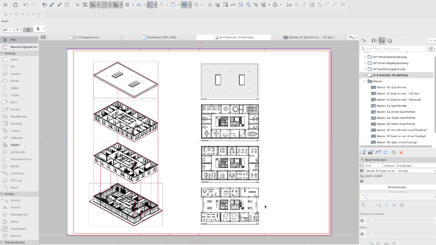The height and width of the screenshot is (245, 436).
Task: Click the scissors split icon in toolbar
Action: [x=289, y=5]
